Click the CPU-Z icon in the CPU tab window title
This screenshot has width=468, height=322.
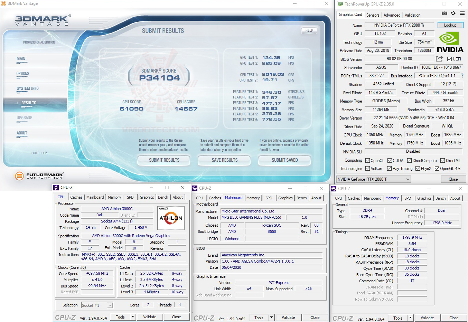(56, 188)
